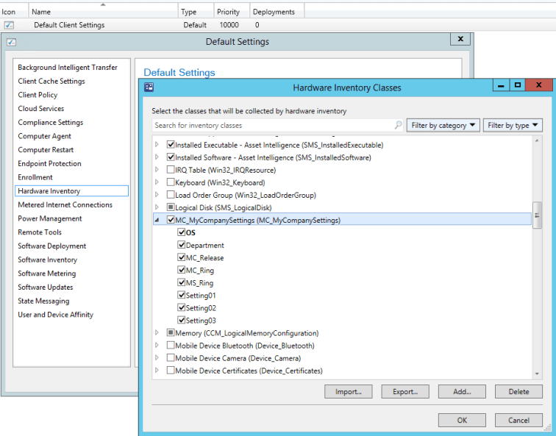Select Endpoint Protection in the left list
The image size is (556, 436).
pyautogui.click(x=49, y=163)
